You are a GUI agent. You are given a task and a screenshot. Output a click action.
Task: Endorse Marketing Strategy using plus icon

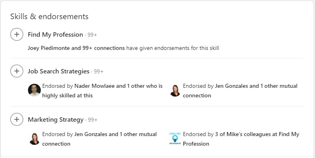click(17, 119)
